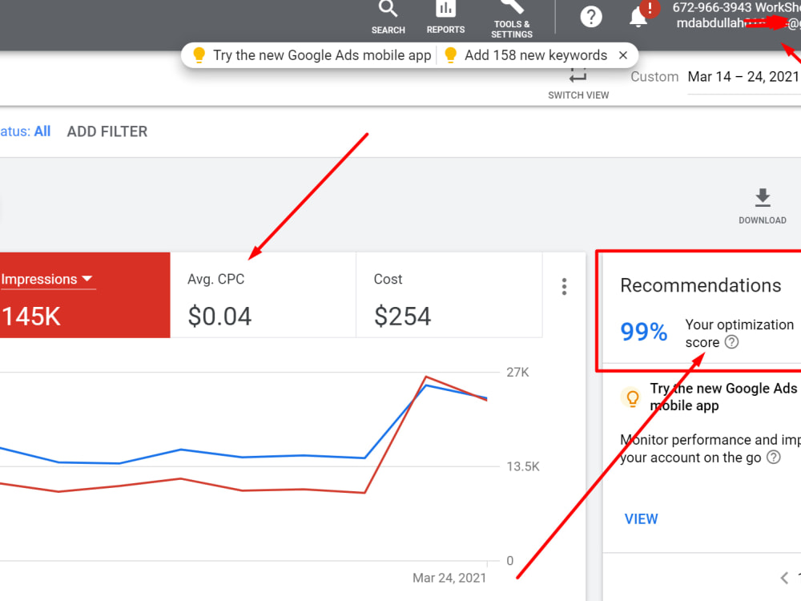The image size is (801, 601).
Task: Click the Recommendations heading
Action: 700,285
